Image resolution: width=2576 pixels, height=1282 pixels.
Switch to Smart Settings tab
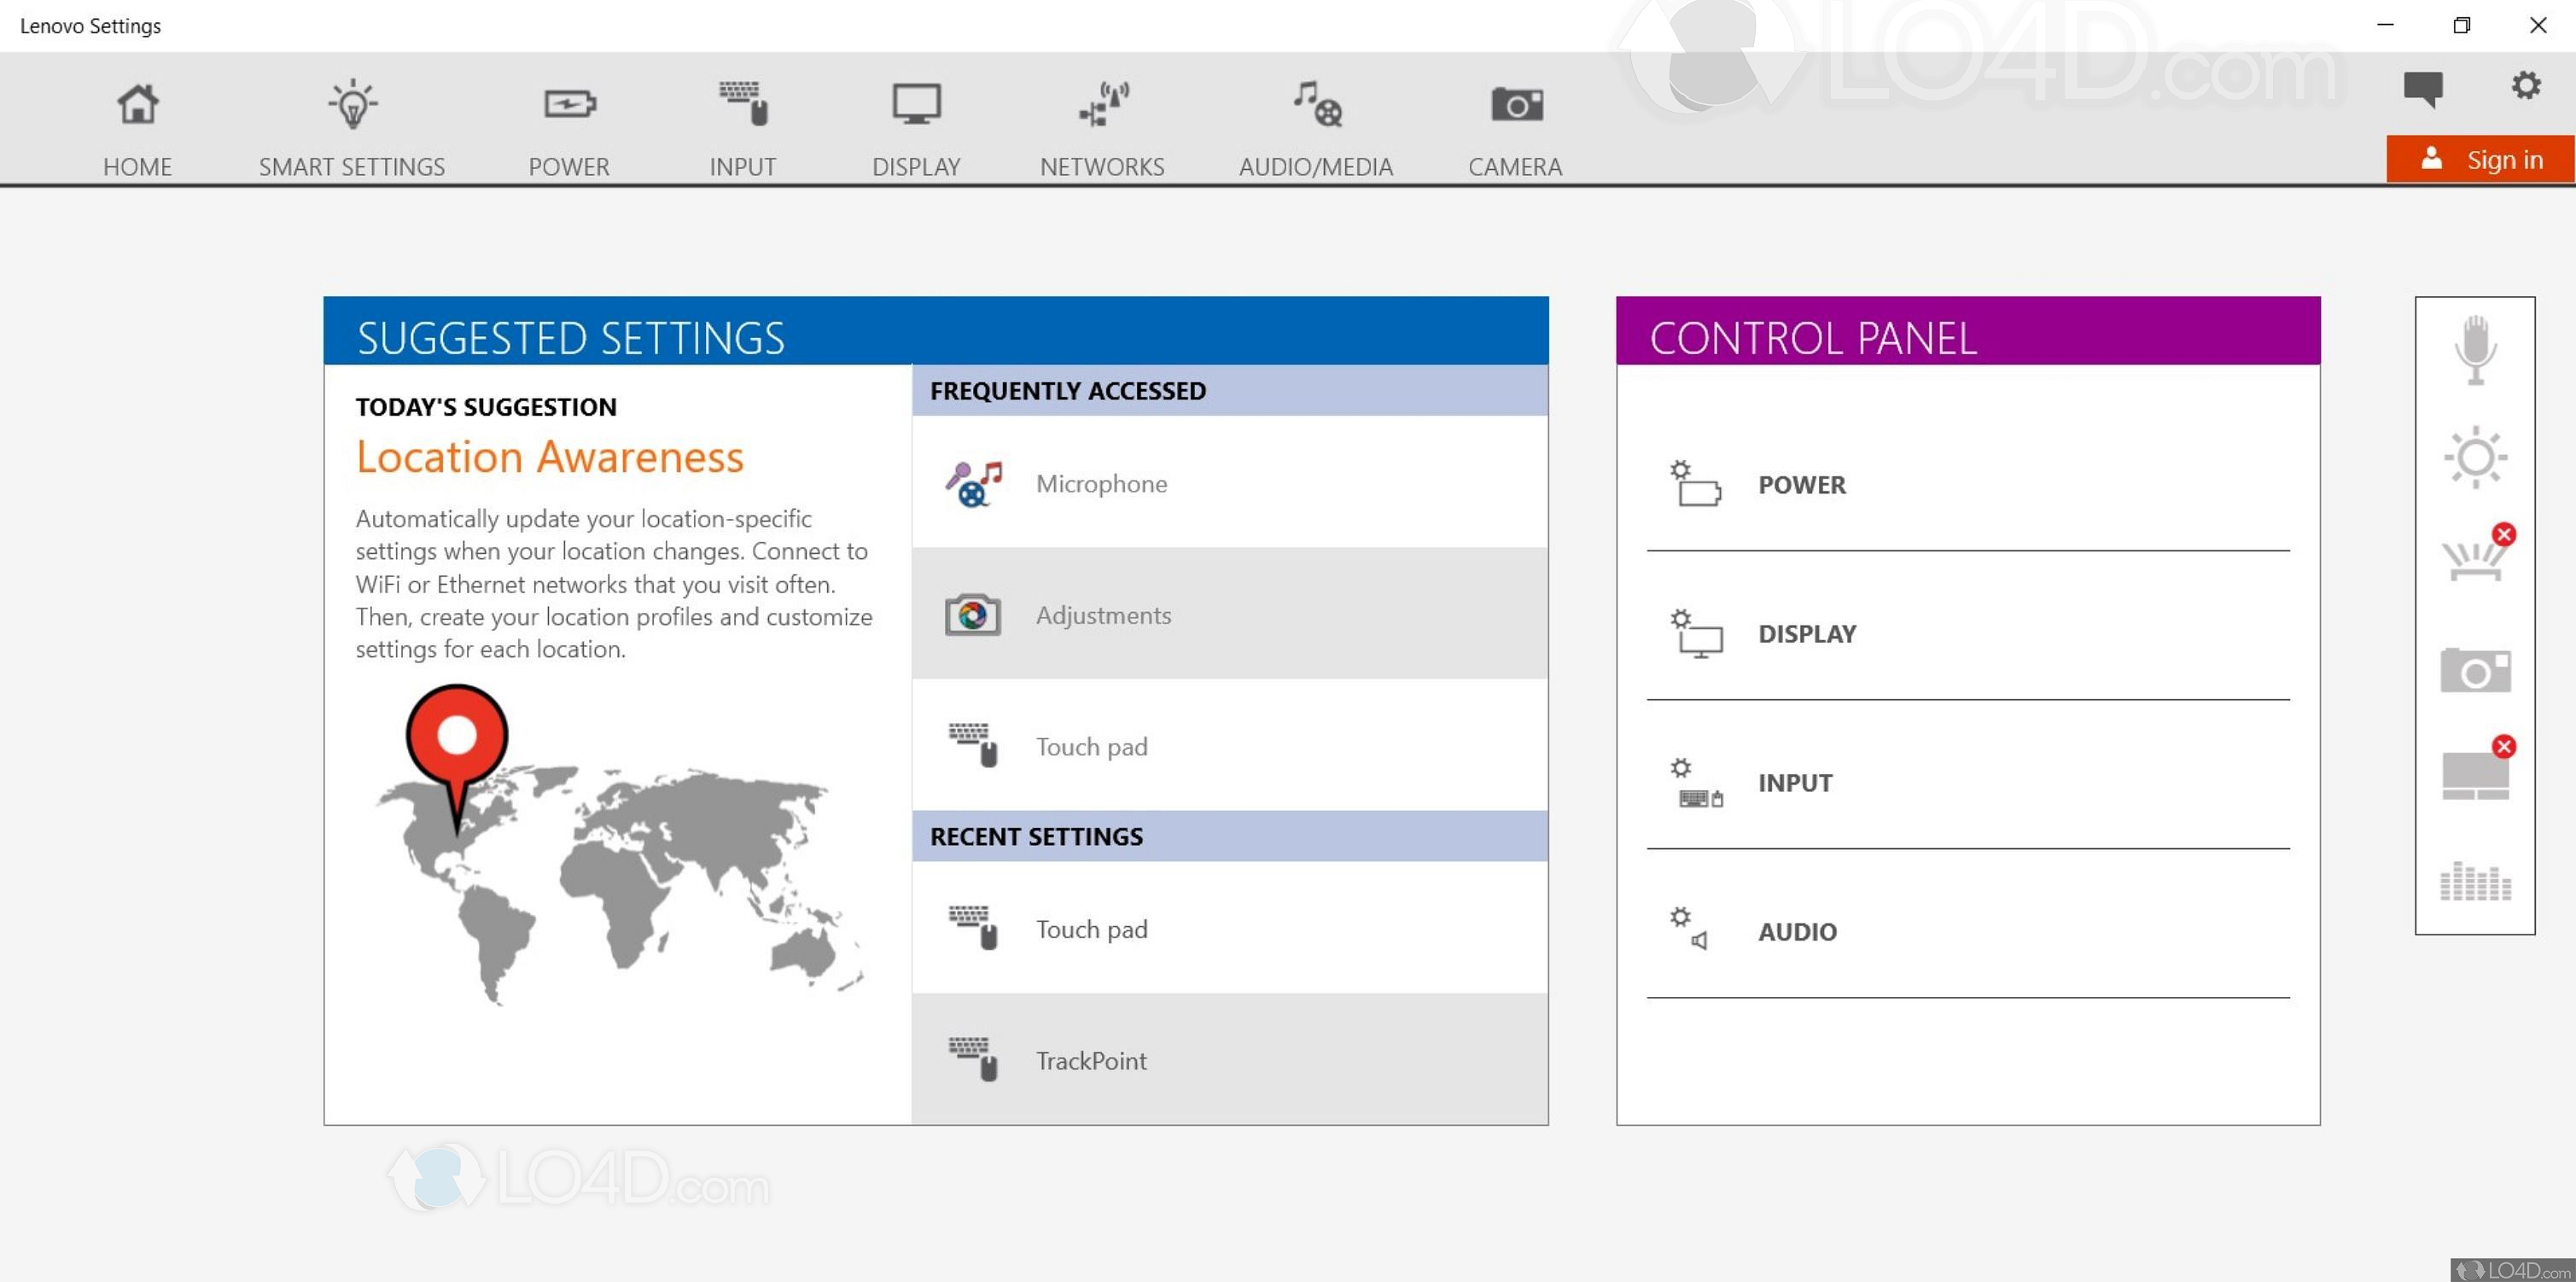(x=352, y=128)
